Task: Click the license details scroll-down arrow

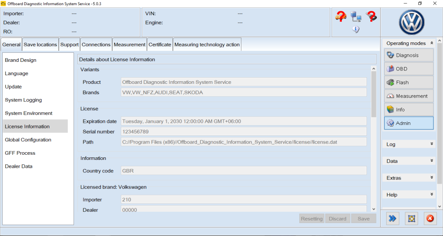Action: 374,209
